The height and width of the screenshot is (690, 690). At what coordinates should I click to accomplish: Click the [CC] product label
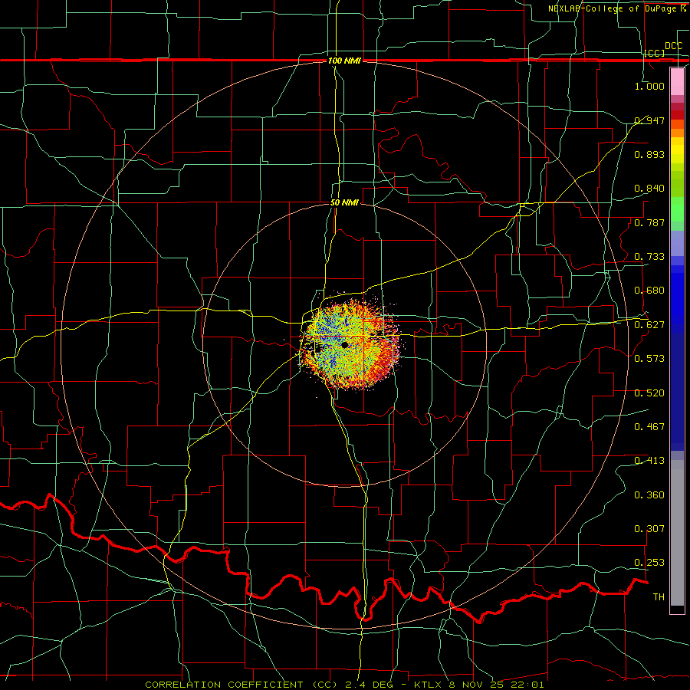click(x=655, y=53)
